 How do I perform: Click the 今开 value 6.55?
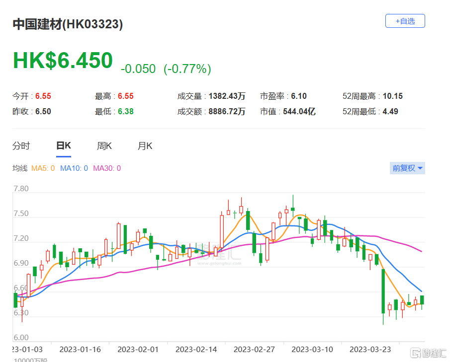[x=43, y=96]
